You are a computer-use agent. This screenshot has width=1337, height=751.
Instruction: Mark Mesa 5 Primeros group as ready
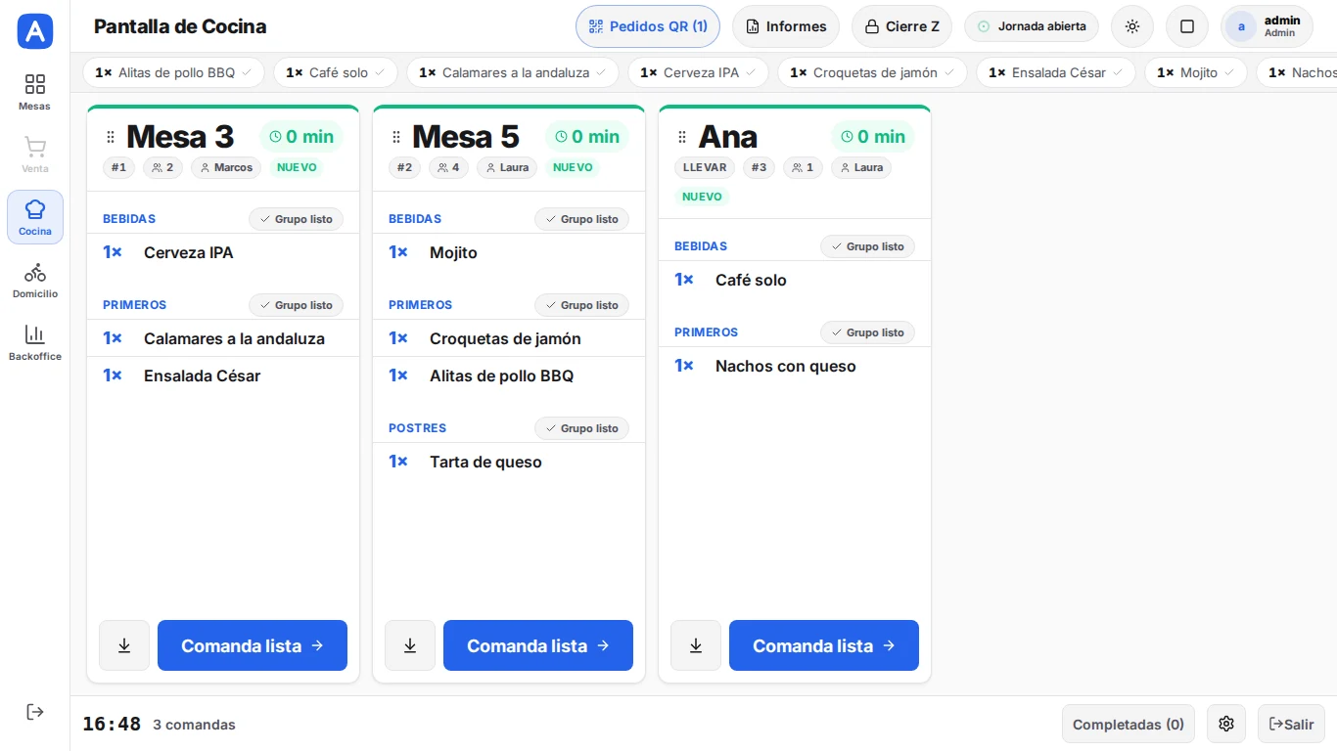pyautogui.click(x=581, y=305)
